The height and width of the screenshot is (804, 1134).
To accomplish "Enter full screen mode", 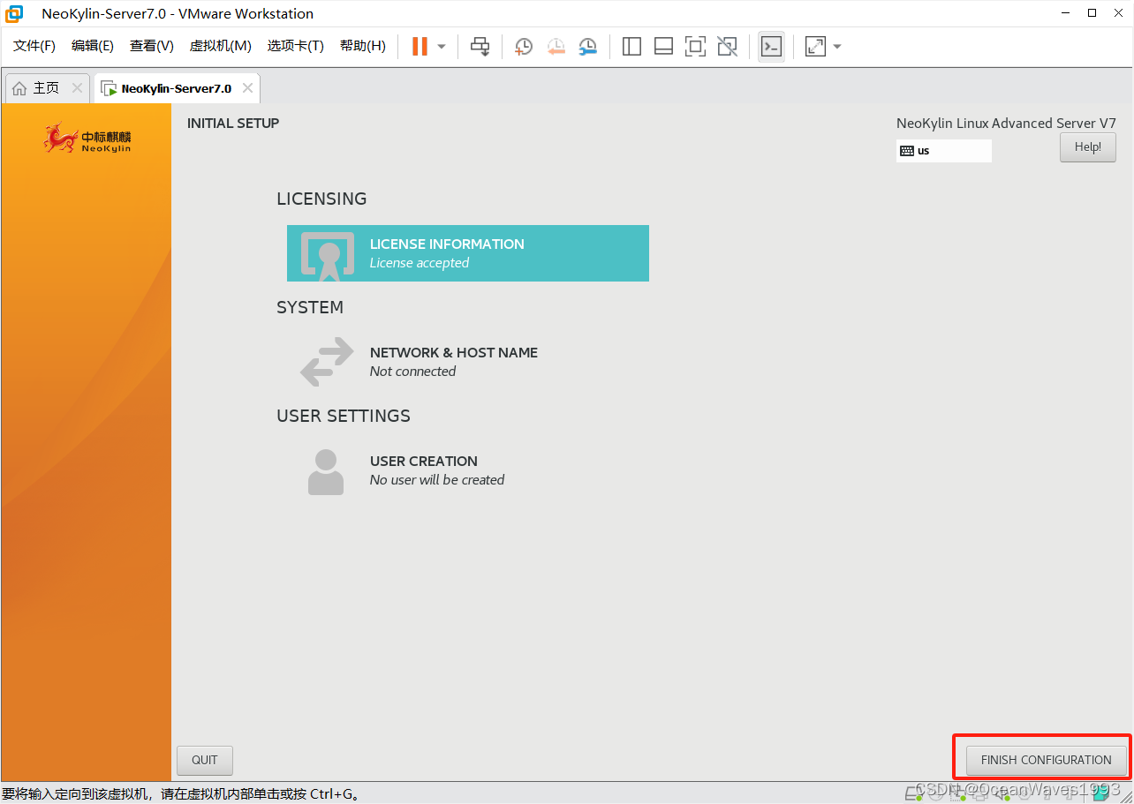I will [695, 47].
